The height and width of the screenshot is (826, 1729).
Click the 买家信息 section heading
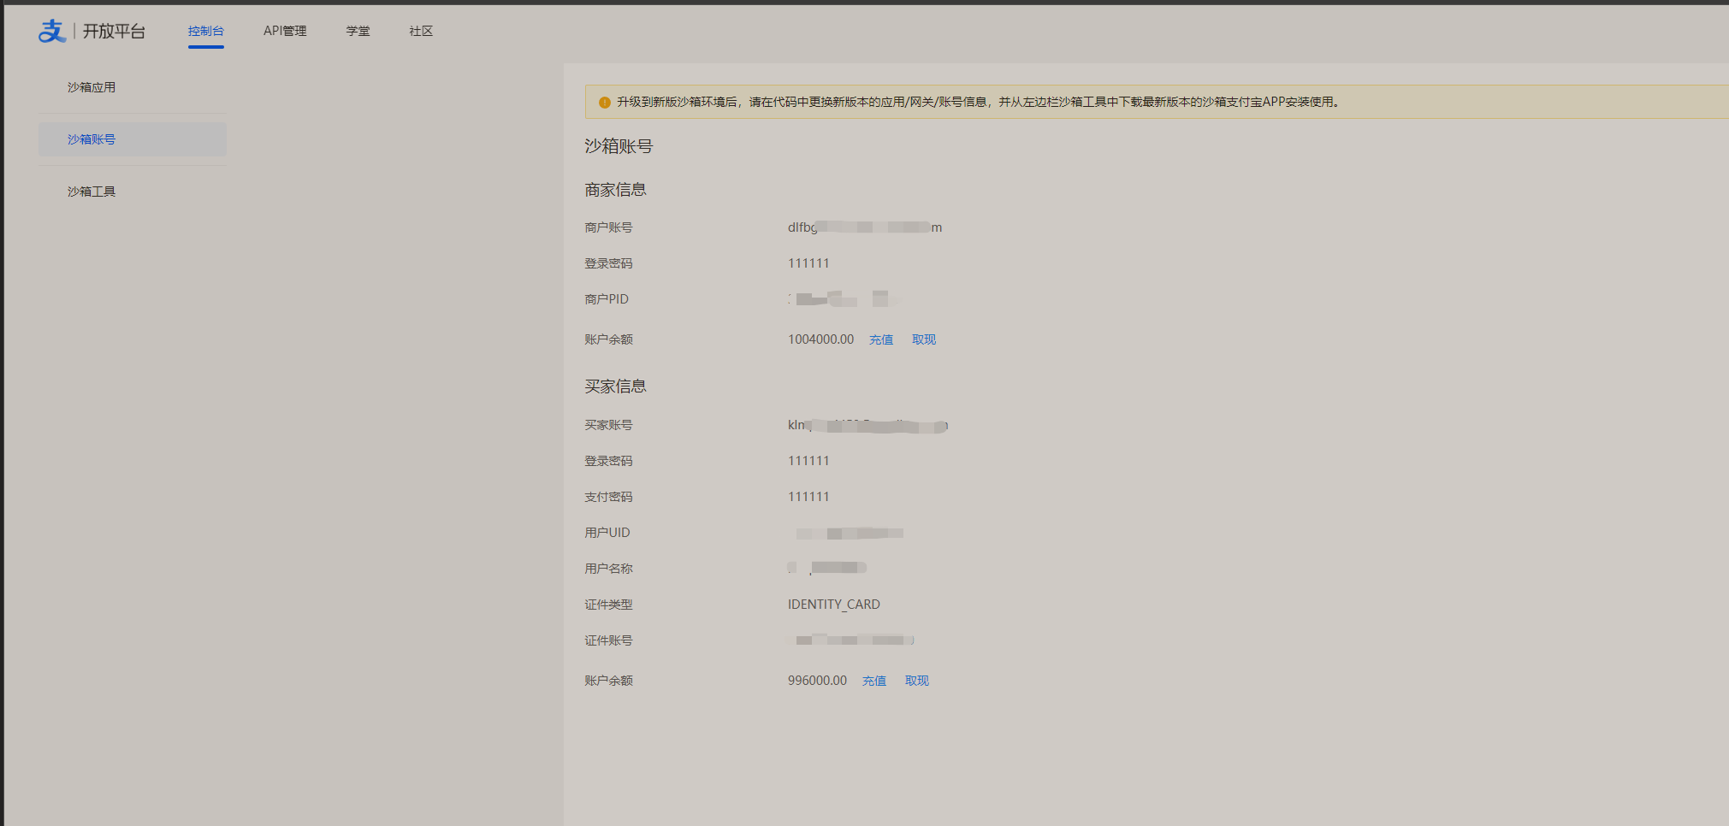[x=615, y=386]
